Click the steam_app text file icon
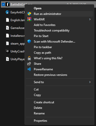The image size is (96, 126). pos(8,43)
